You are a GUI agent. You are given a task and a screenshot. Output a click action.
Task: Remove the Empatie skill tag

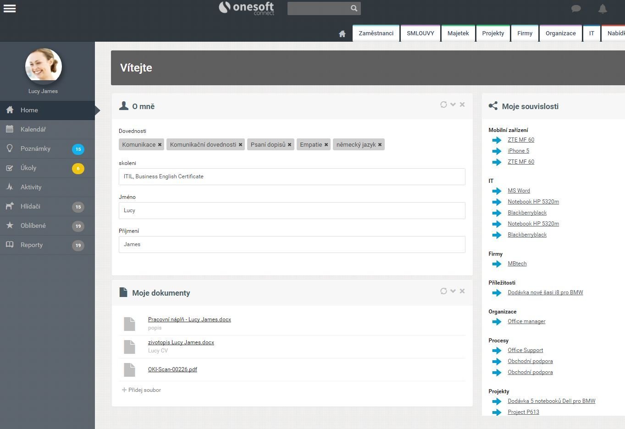326,145
